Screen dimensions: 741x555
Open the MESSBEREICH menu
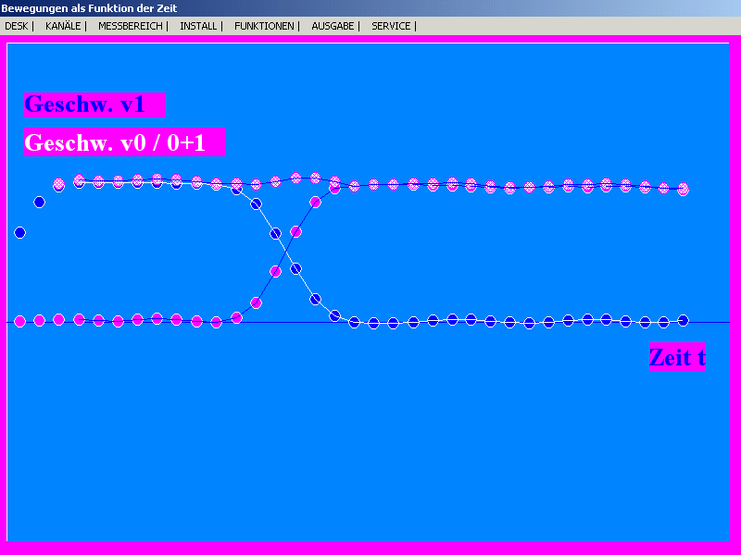(130, 26)
